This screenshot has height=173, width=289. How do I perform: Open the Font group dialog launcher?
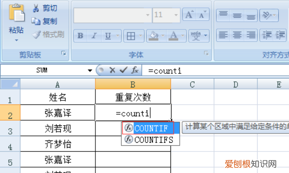click(206, 53)
